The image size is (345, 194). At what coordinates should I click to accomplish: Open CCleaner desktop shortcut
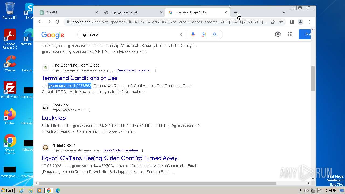point(10,64)
